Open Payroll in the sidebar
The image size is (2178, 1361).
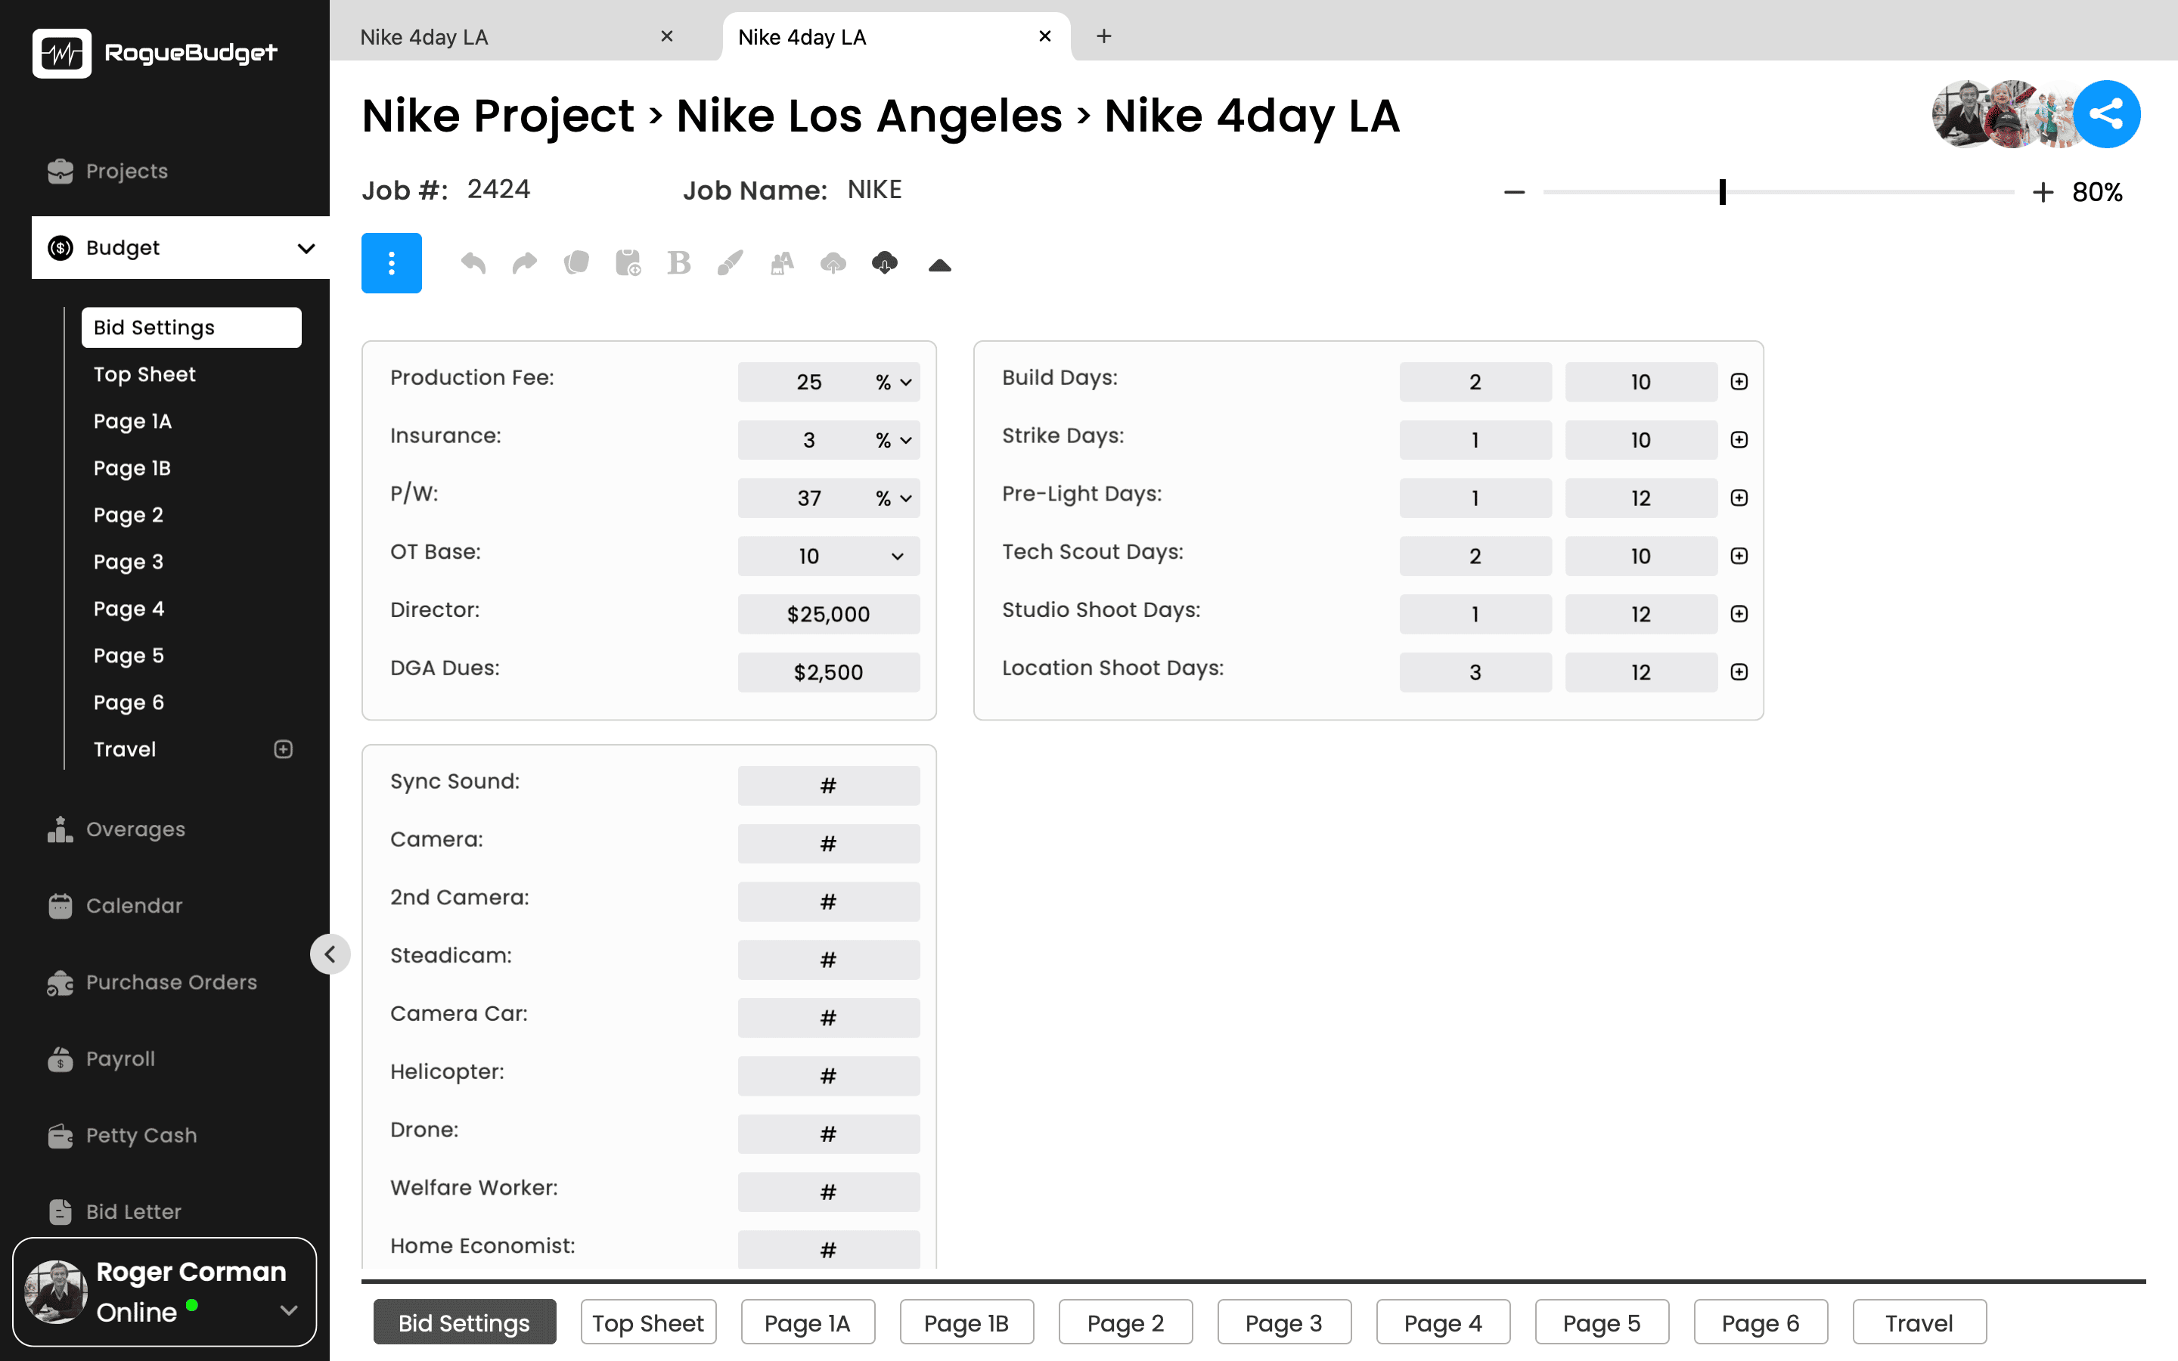pyautogui.click(x=101, y=1059)
